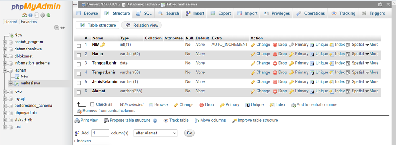Expand the dblokomet database node
Image resolution: width=396 pixels, height=145 pixels.
4,56
